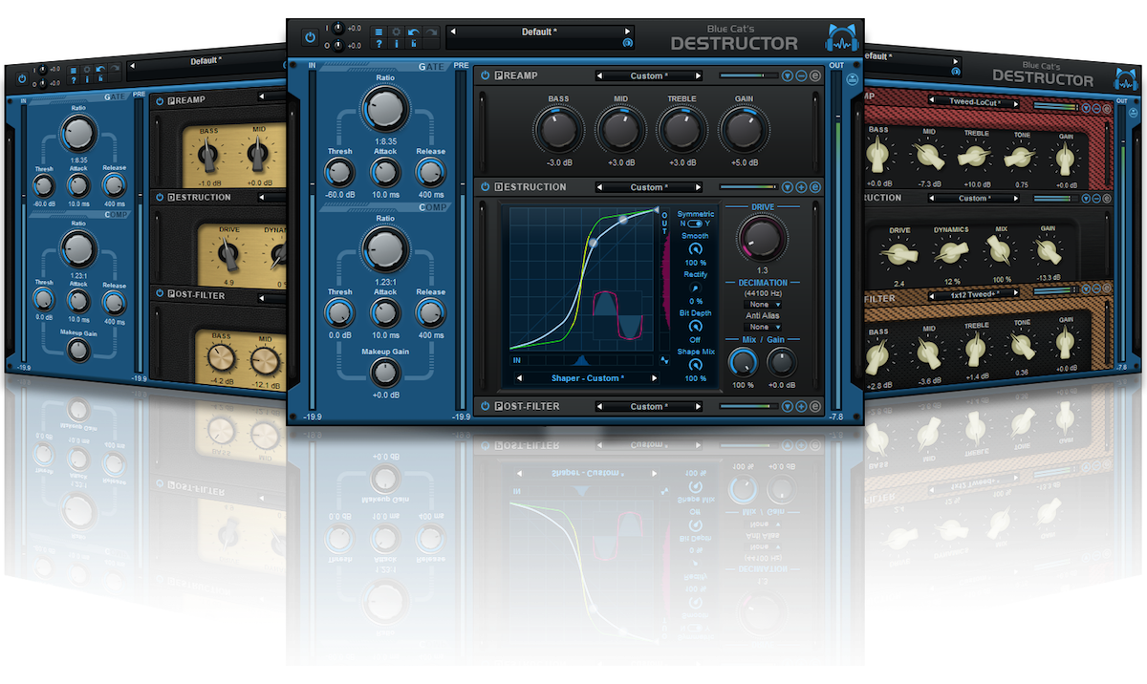1147x684 pixels.
Task: Click the down-arrow icon on the Preamp header
Action: click(788, 75)
